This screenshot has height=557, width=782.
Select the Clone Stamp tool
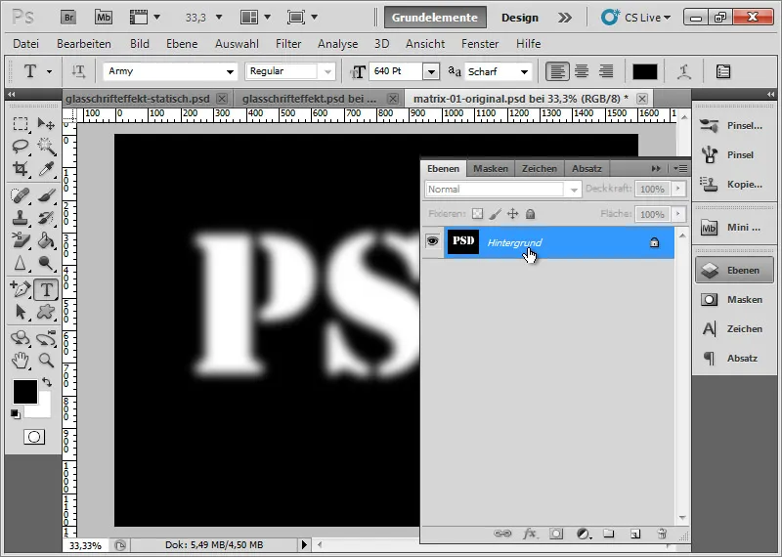[x=20, y=217]
